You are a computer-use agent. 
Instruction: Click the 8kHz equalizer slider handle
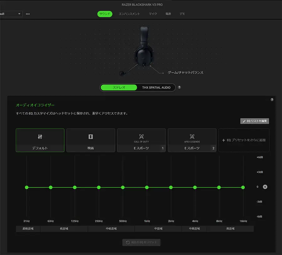pos(219,187)
